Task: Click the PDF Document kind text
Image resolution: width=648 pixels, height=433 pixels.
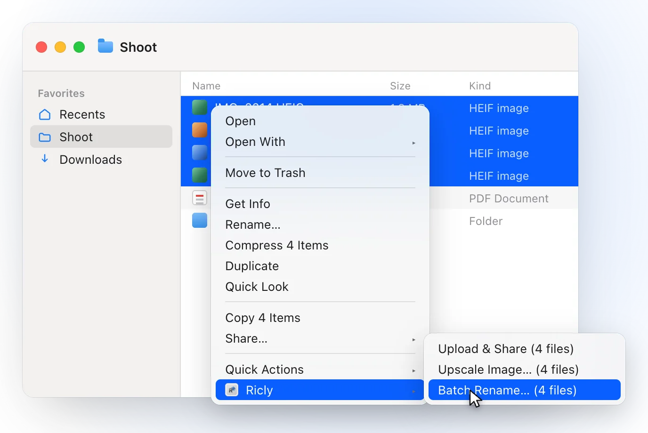Action: (509, 198)
